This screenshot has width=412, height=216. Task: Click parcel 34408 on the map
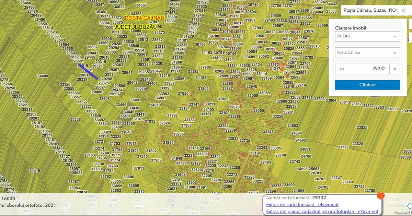[43, 76]
